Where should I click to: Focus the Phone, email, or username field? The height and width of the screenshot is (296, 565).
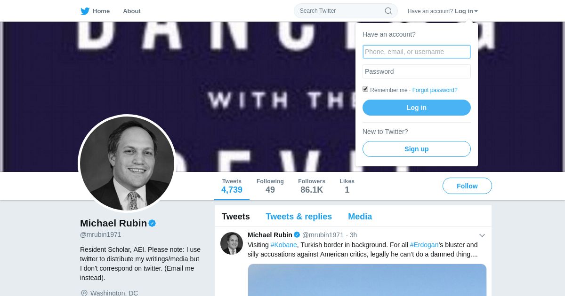click(416, 52)
